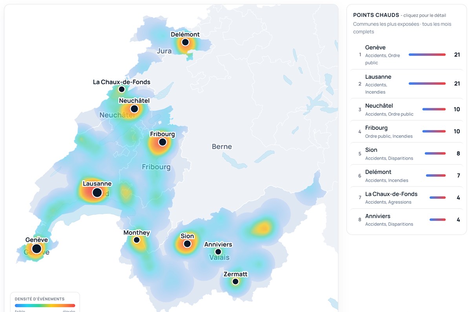471x312 pixels.
Task: Click the Lausanne map marker dot
Action: tap(97, 192)
